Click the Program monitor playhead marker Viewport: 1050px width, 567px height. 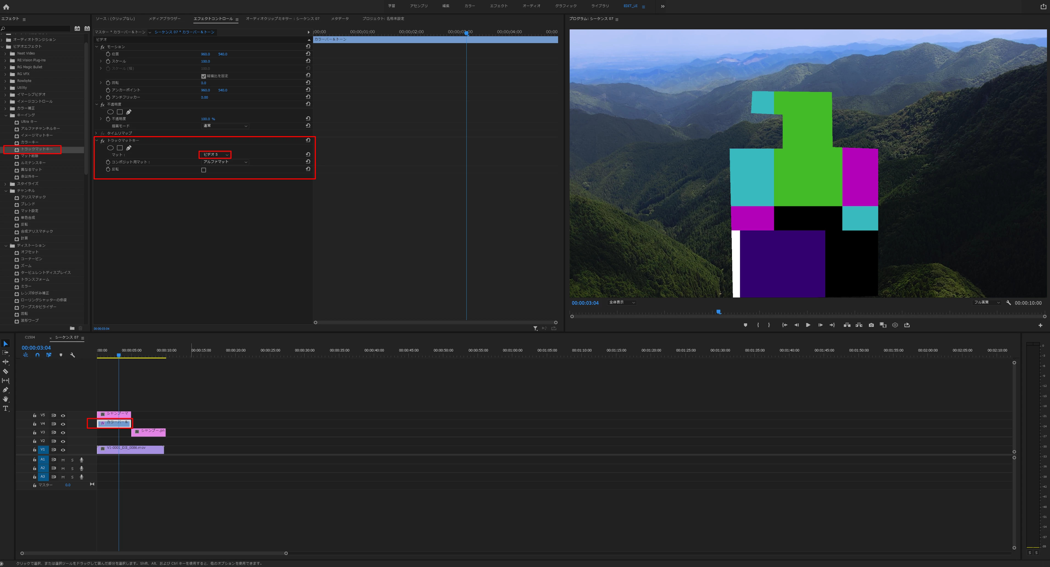(718, 312)
